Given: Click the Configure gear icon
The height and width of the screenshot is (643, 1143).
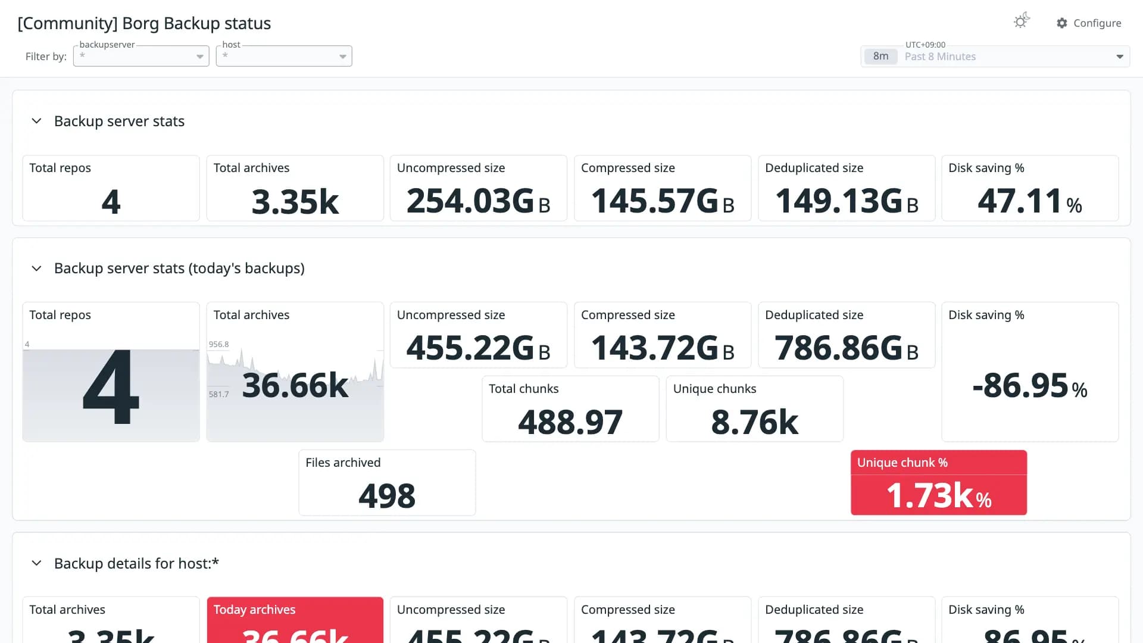Looking at the screenshot, I should 1062,23.
